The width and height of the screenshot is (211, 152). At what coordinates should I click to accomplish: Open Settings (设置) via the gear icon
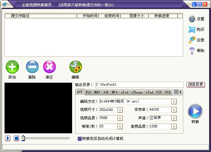click(x=192, y=19)
